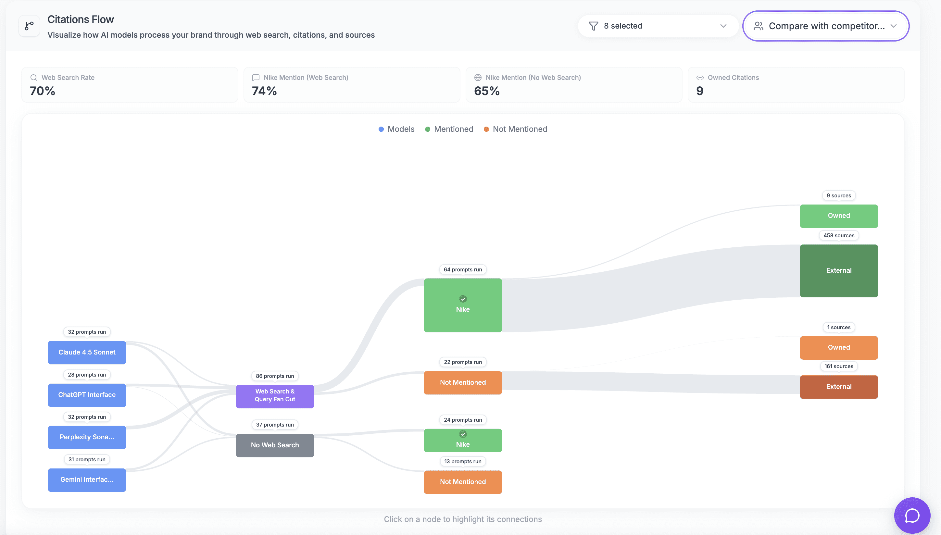Highlight the ChatGPT Interface node
The image size is (941, 535).
pyautogui.click(x=87, y=395)
